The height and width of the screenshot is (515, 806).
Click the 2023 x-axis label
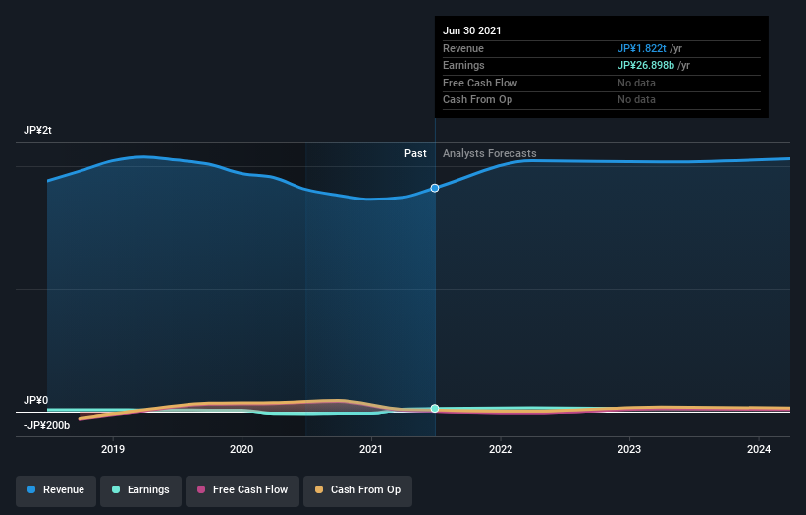tap(629, 449)
